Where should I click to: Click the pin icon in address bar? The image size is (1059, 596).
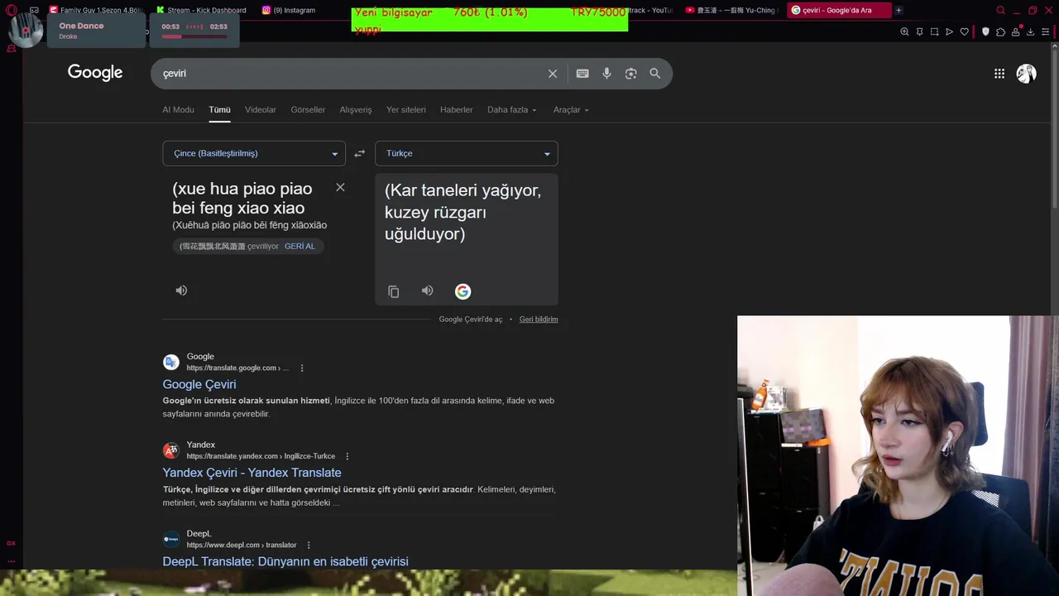919,31
